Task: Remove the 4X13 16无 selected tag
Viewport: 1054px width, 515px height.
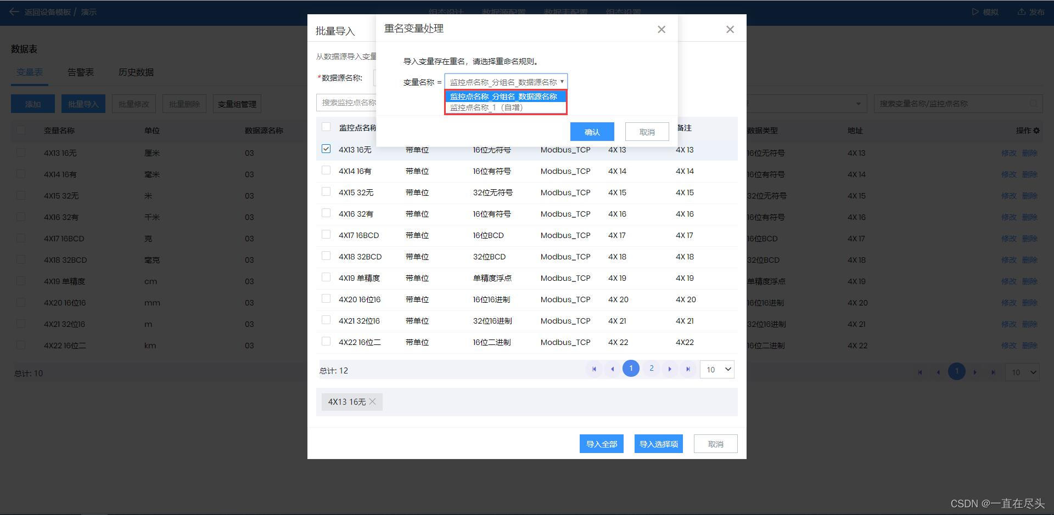Action: (373, 401)
